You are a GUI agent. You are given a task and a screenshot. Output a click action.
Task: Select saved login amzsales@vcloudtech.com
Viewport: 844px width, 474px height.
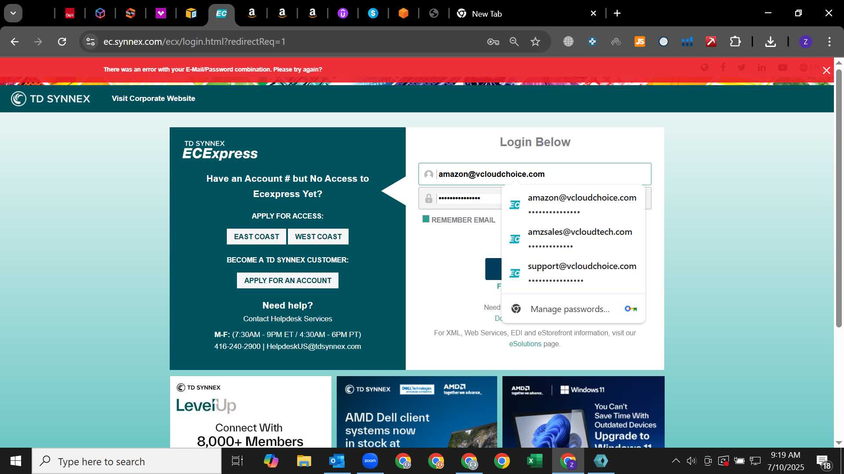click(573, 238)
